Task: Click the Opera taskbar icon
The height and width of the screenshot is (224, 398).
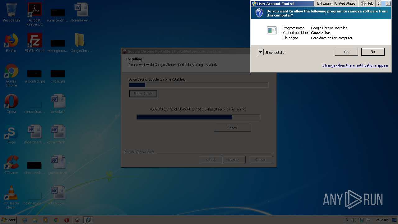Action: [x=67, y=220]
